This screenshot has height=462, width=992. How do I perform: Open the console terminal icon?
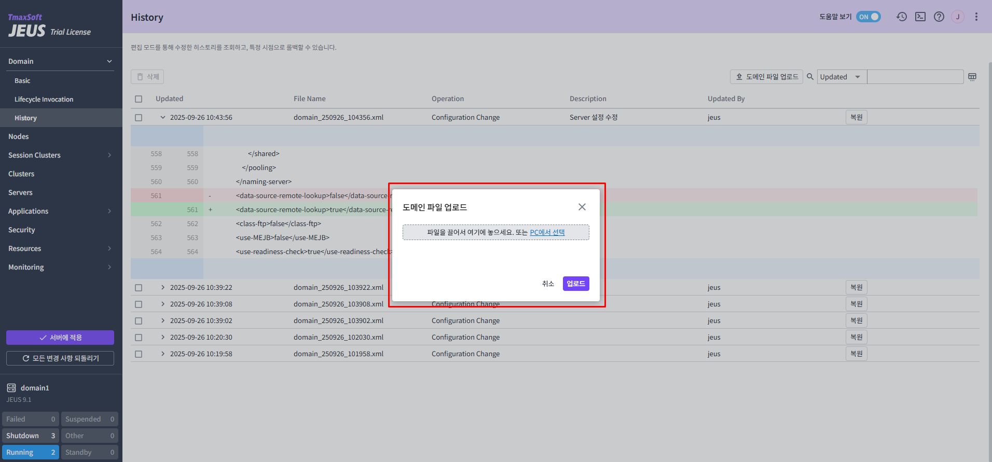(920, 17)
